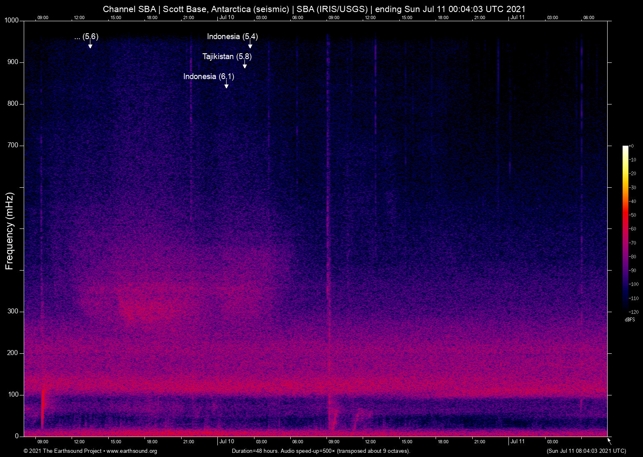This screenshot has width=643, height=457.
Task: Select the Tajikistan (5.8) earthquake annotation text
Action: tap(227, 57)
